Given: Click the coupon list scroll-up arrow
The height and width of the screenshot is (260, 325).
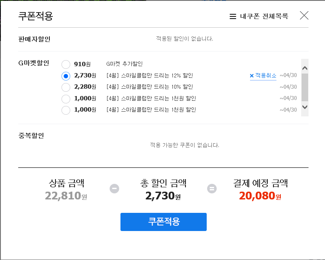Looking at the screenshot, I should point(305,68).
